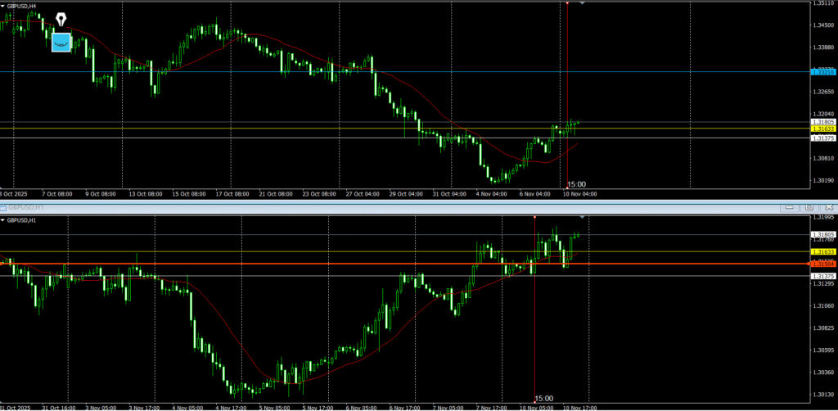The width and height of the screenshot is (838, 411).
Task: Click the blue 1.33210 price label
Action: 823,72
